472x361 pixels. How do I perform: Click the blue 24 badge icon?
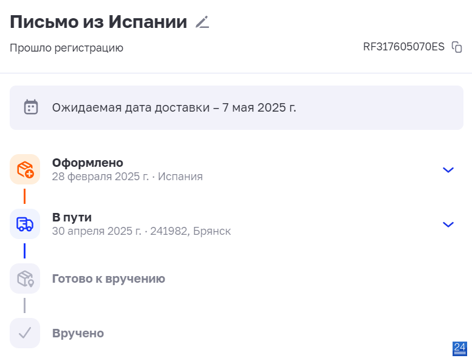tap(460, 349)
